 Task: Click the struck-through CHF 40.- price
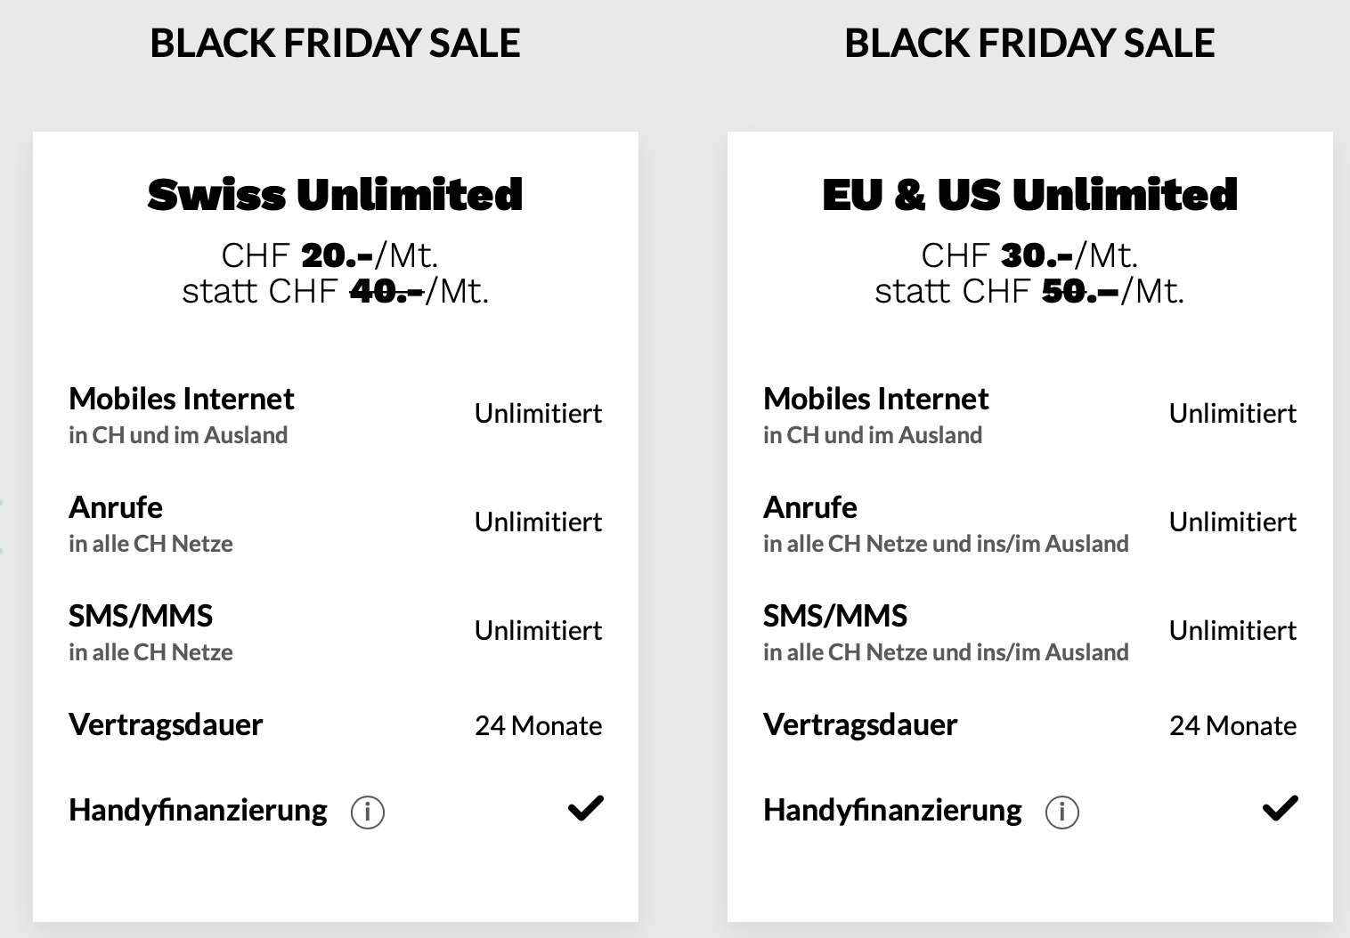click(x=386, y=291)
